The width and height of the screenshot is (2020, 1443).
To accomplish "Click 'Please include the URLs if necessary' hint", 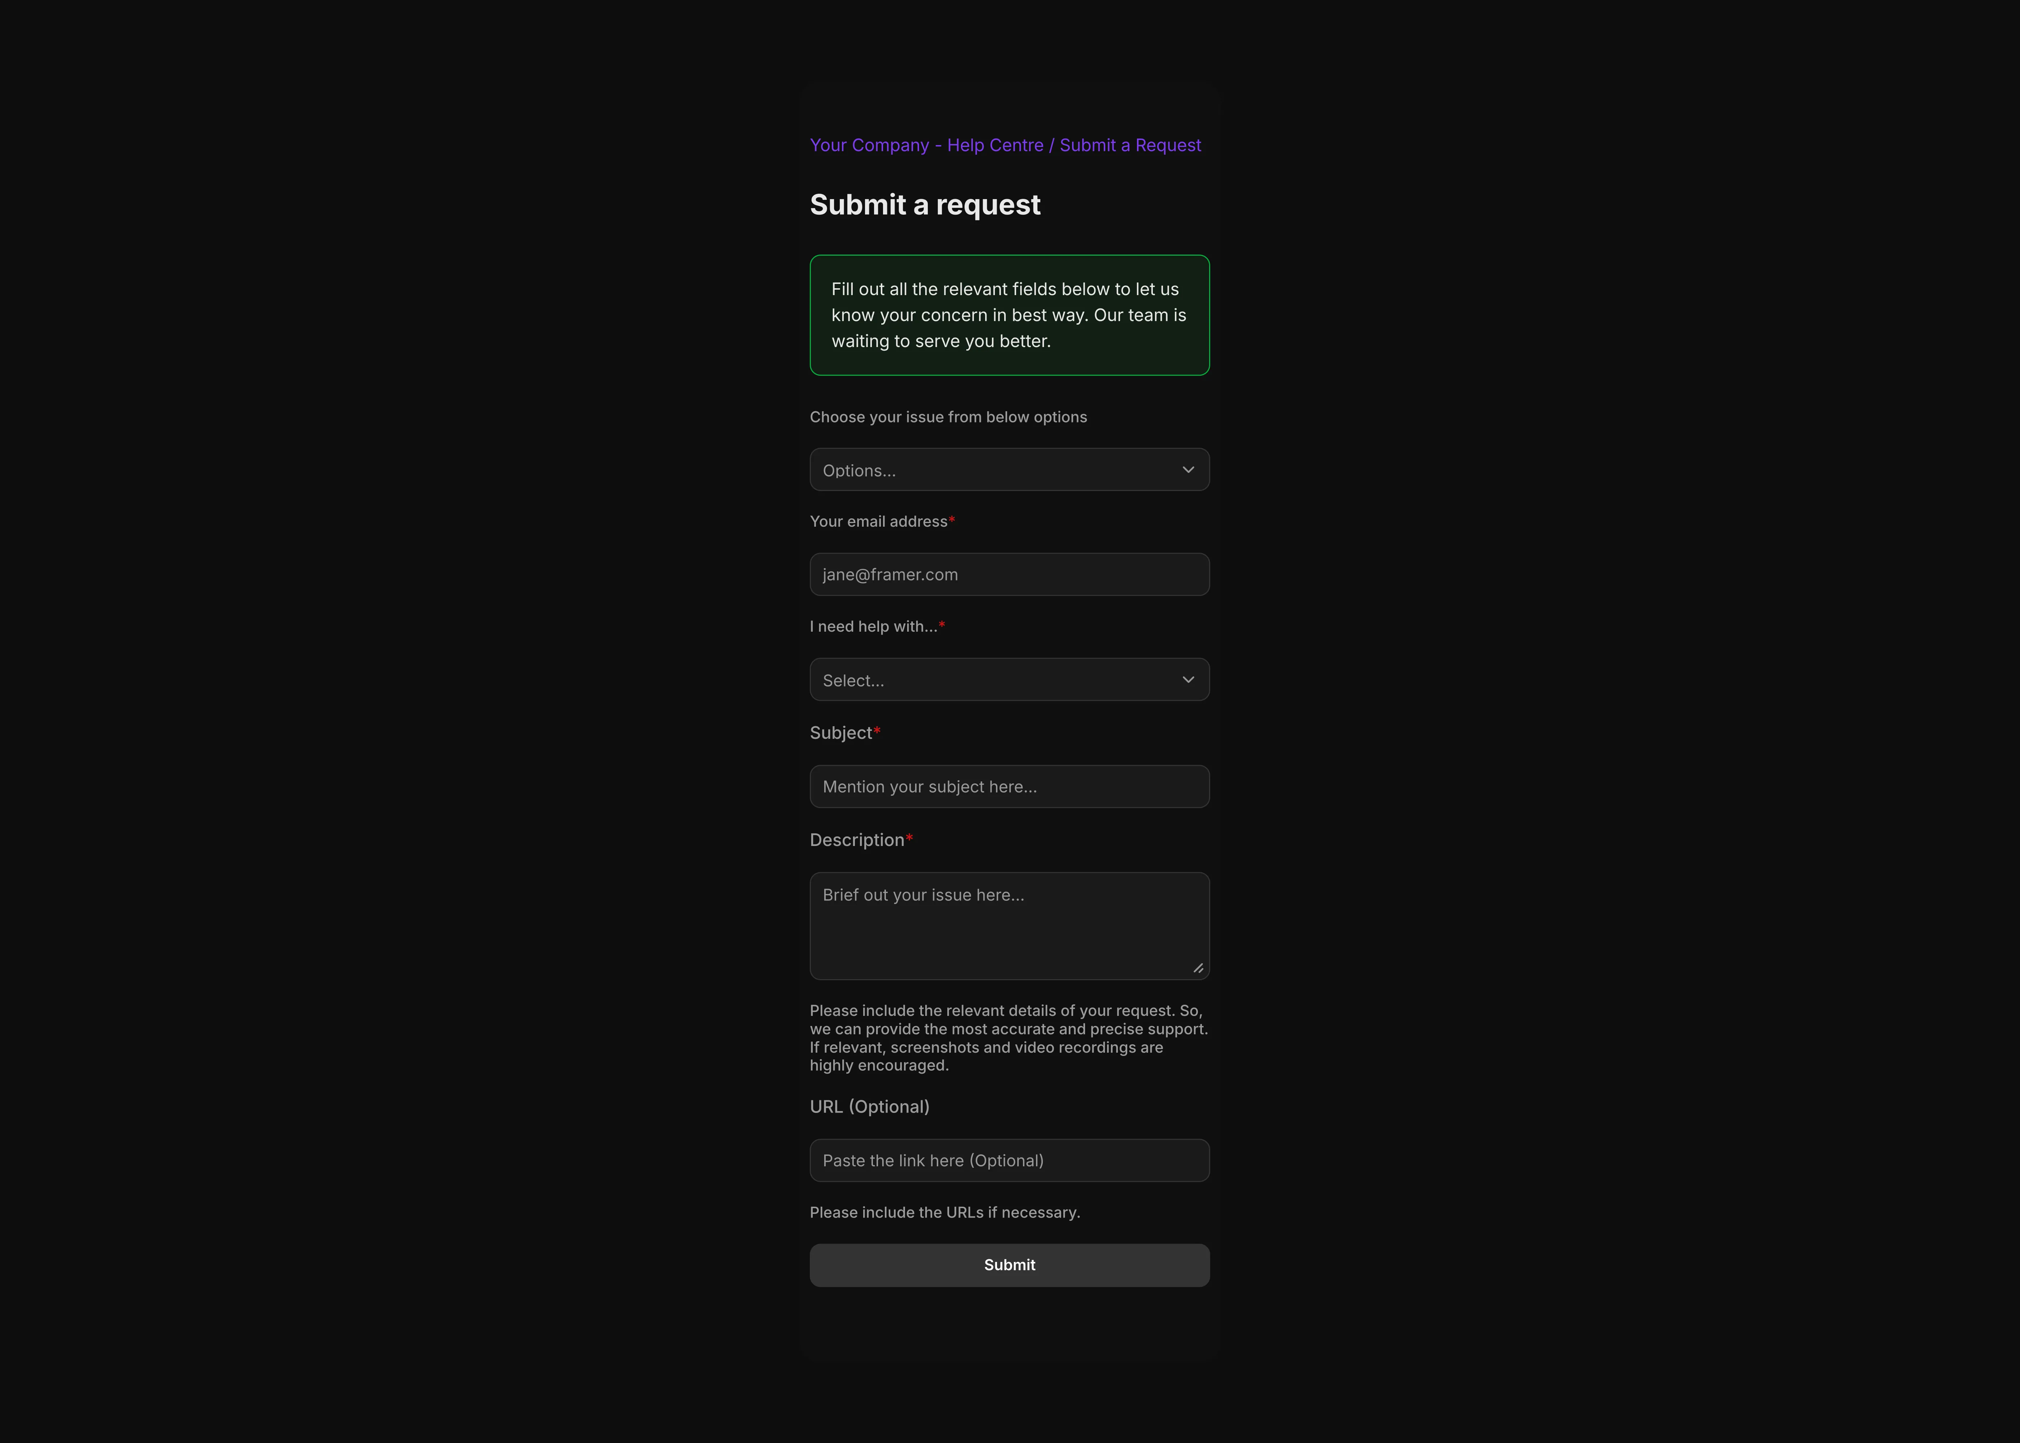I will [944, 1213].
